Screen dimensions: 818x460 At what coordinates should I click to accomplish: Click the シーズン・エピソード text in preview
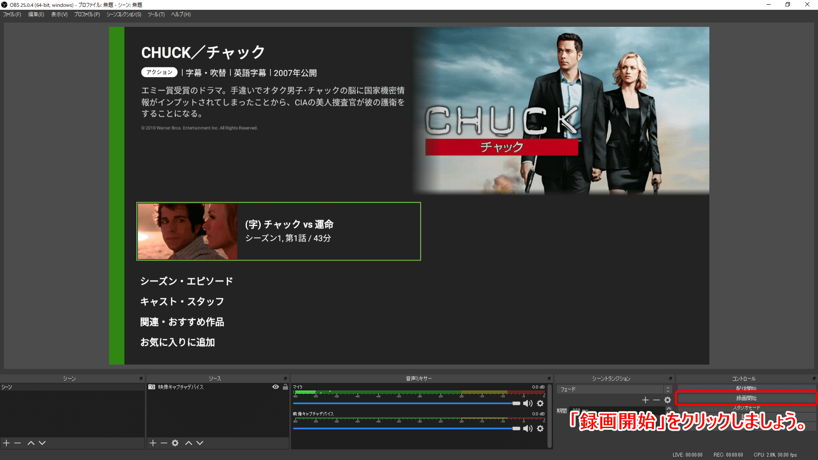tap(187, 281)
